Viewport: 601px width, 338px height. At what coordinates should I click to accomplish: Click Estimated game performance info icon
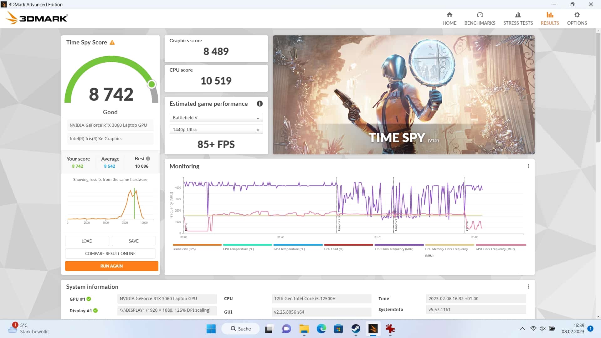pyautogui.click(x=259, y=104)
